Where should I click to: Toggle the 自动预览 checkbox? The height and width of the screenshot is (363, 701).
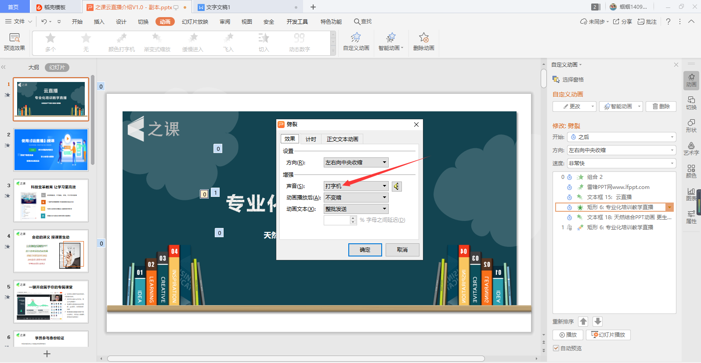(x=556, y=348)
